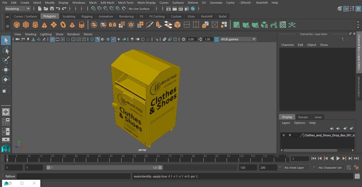Undo the last action with arrow icon
362x187 pixels.
coord(58,9)
